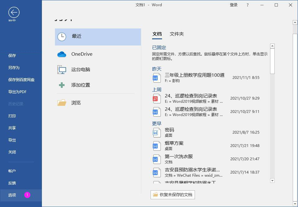Switch to the 文件夹 tab

[176, 34]
